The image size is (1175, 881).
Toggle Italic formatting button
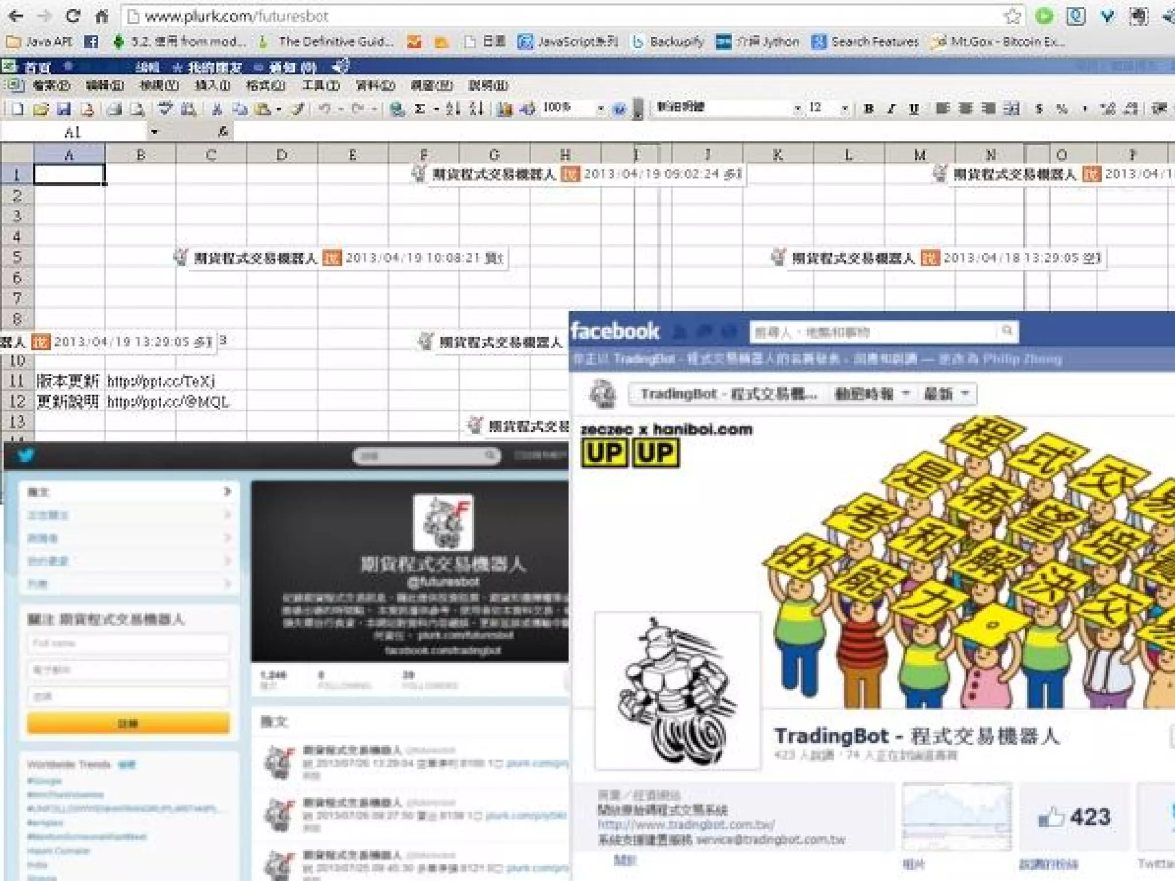tap(891, 108)
